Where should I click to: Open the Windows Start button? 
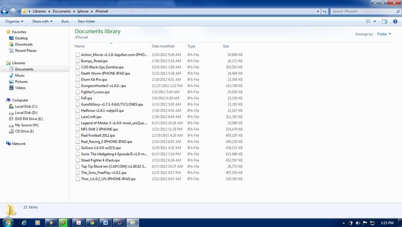pos(8,222)
